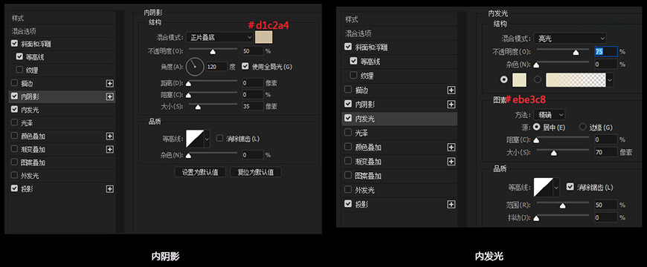The image size is (647, 267).
Task: Click 内发光 大小 field showing 70
Action: (x=606, y=152)
